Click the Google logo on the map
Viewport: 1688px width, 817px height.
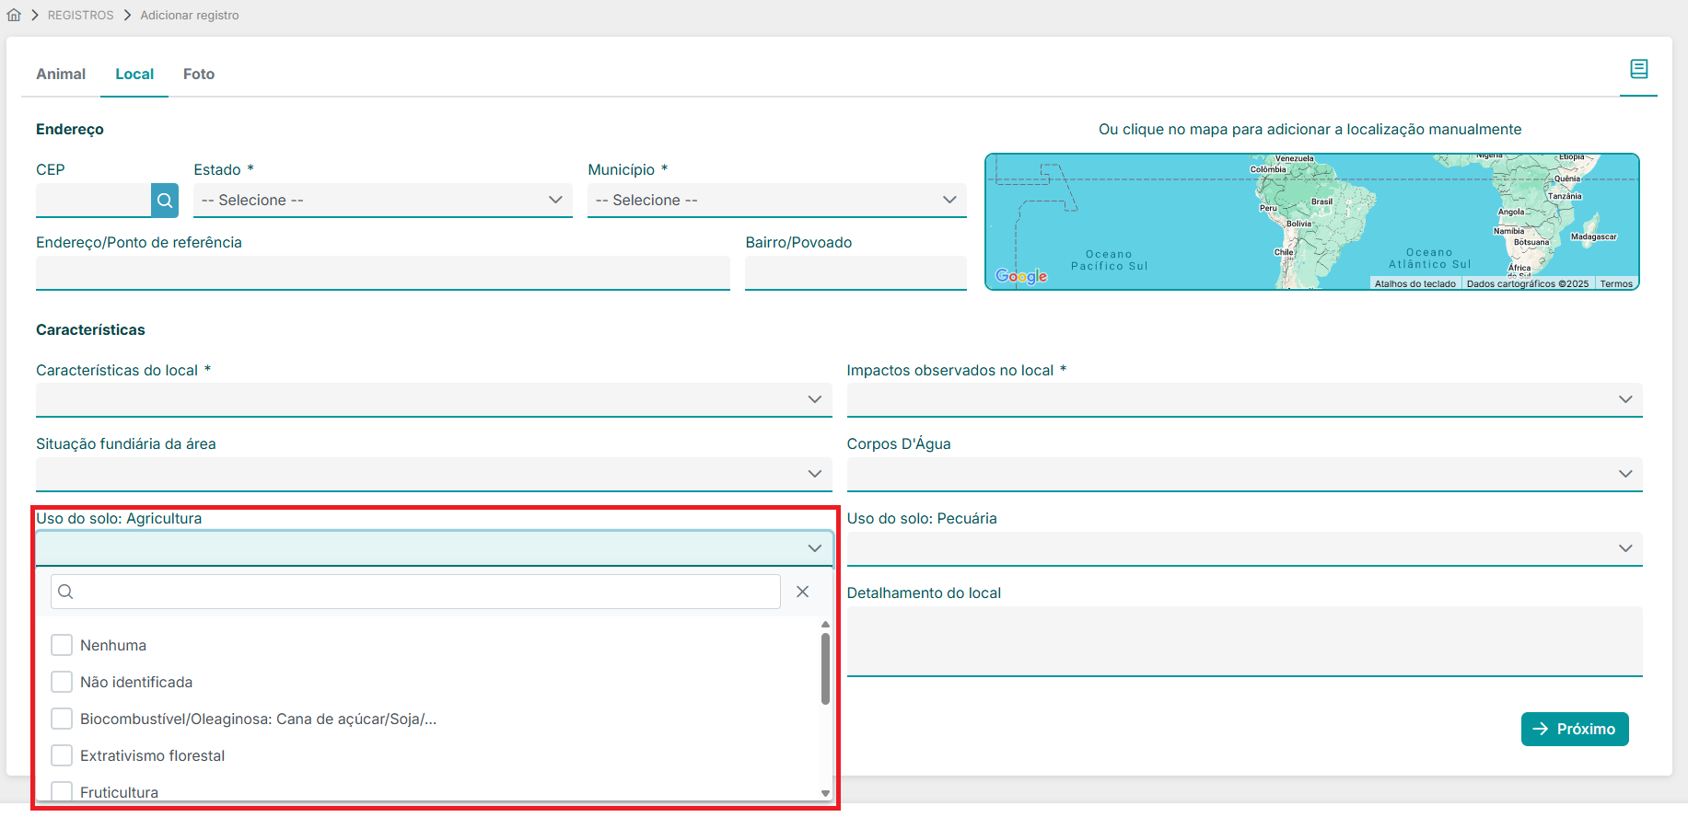click(1021, 276)
